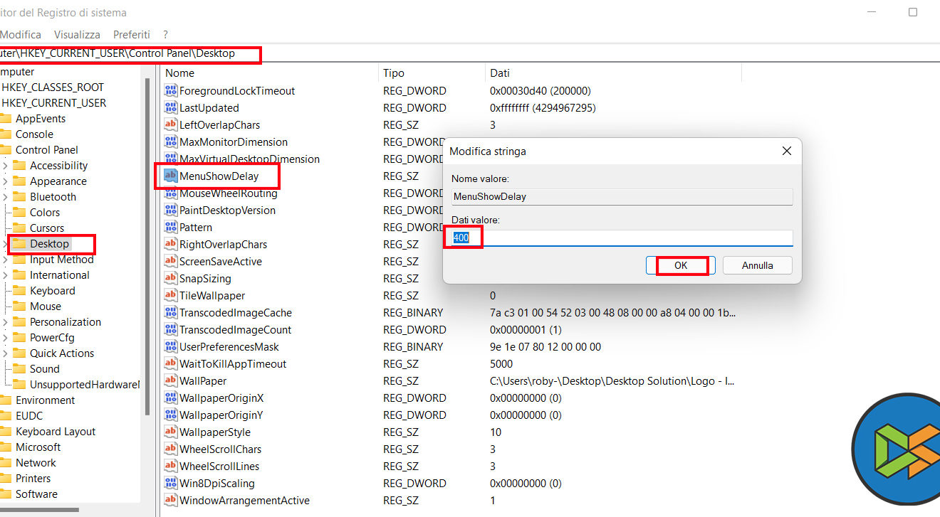Image resolution: width=940 pixels, height=517 pixels.
Task: Click the TranscodedImageCache binary value icon
Action: pyautogui.click(x=170, y=313)
